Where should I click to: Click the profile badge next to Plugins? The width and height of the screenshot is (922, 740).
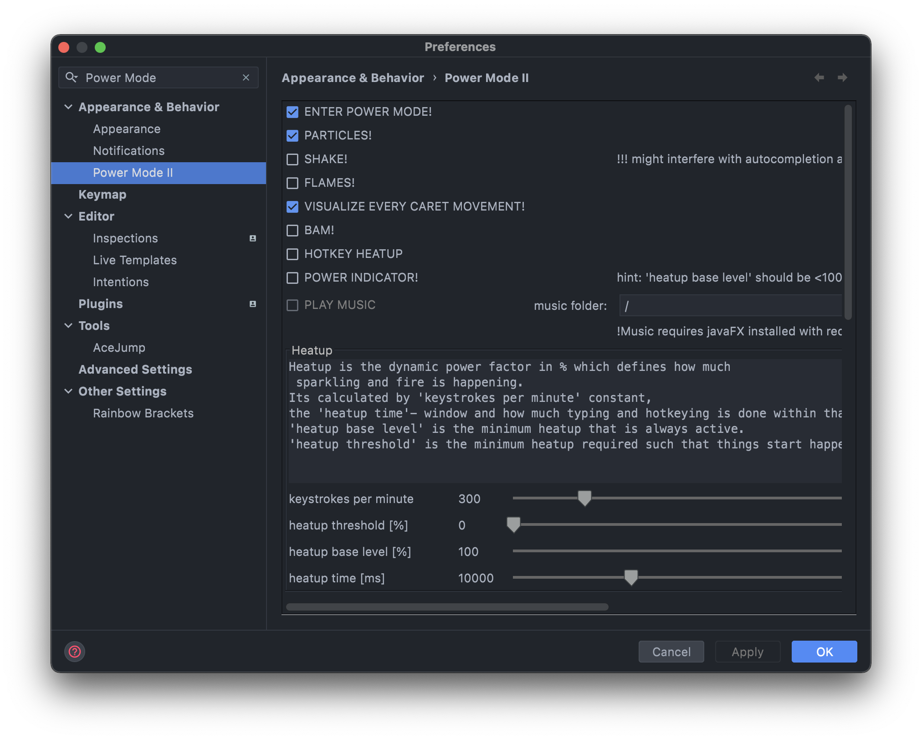[x=253, y=304]
